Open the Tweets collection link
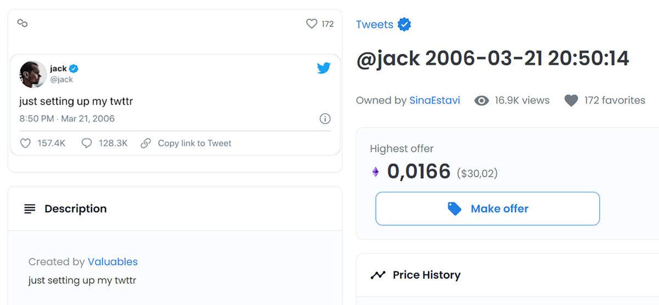Screen dimensions: 659x305 [x=374, y=25]
